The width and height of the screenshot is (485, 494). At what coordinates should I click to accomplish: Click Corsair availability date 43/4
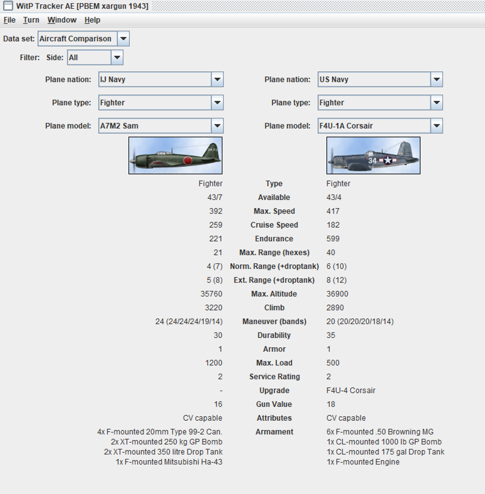tap(334, 198)
